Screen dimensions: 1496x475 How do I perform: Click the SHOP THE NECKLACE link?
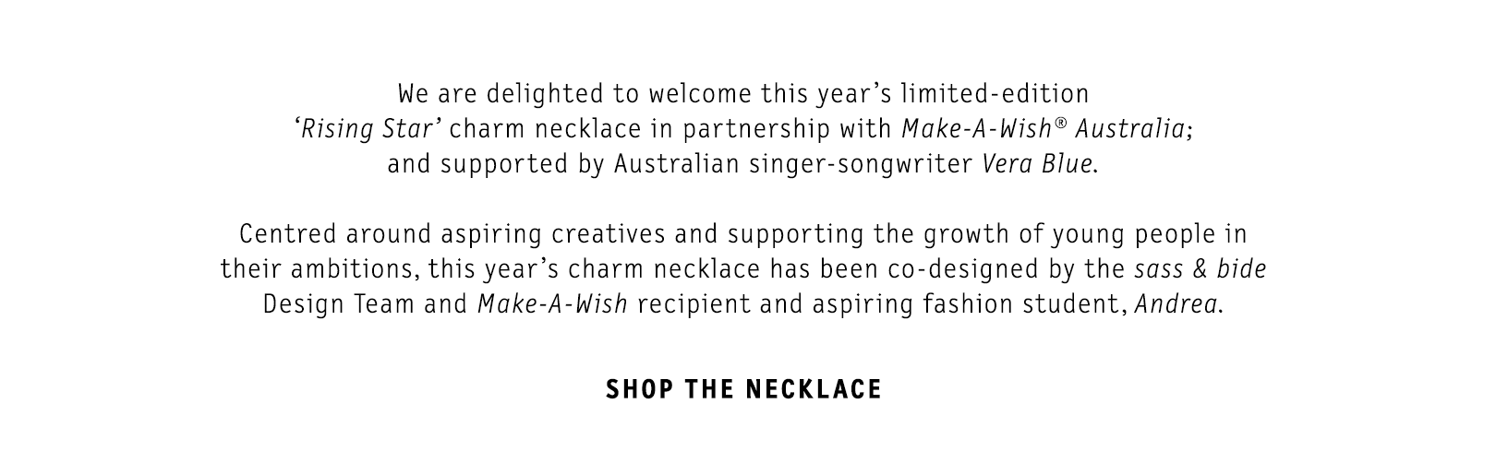tap(744, 389)
